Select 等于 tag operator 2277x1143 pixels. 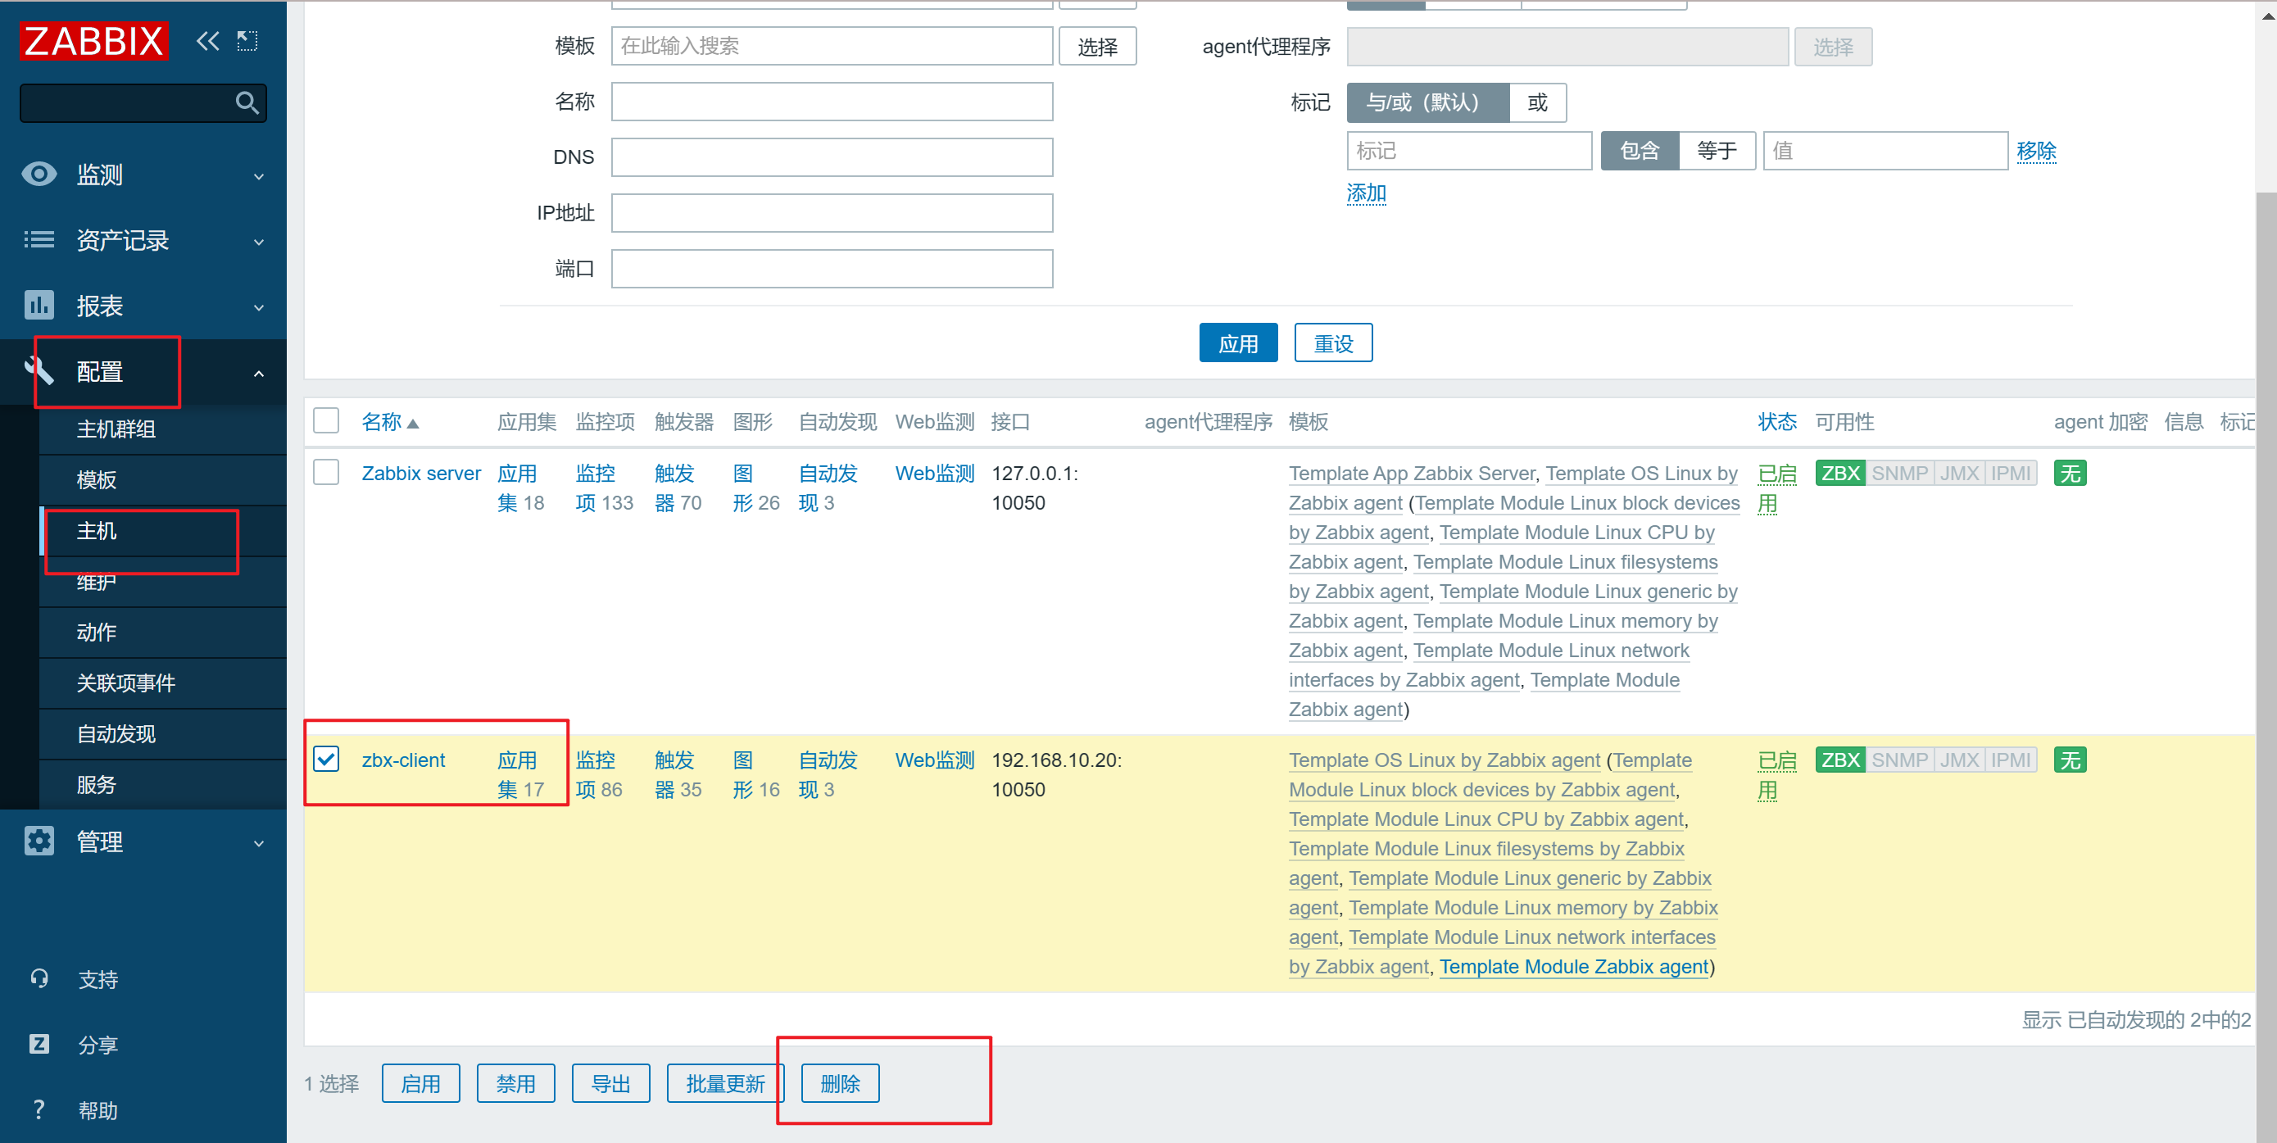(1717, 150)
